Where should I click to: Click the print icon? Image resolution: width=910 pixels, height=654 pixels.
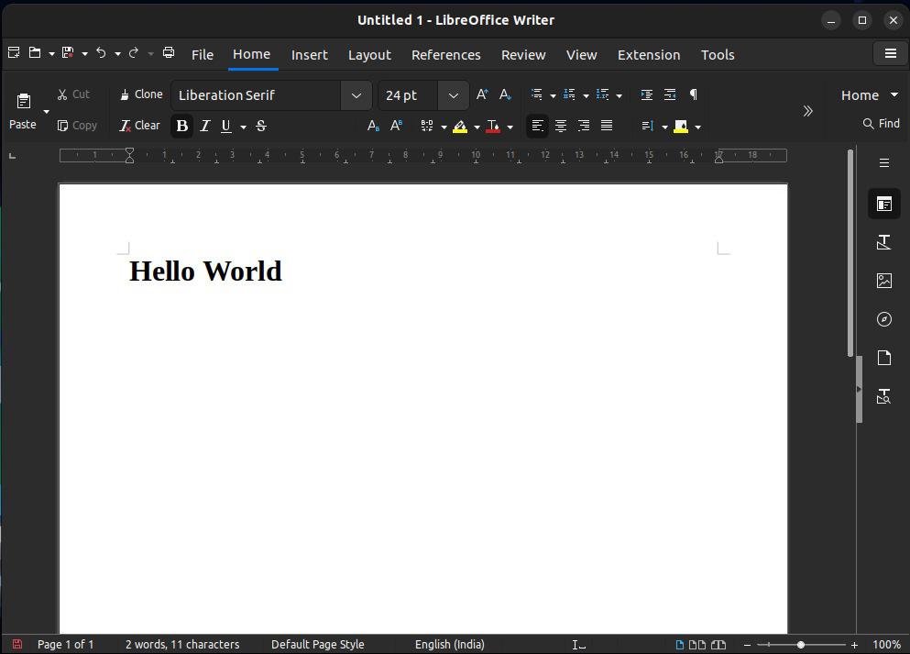[x=169, y=53]
